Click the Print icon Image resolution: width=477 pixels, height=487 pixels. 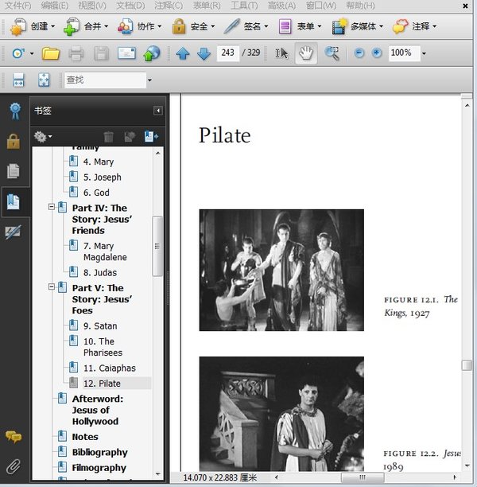click(76, 54)
